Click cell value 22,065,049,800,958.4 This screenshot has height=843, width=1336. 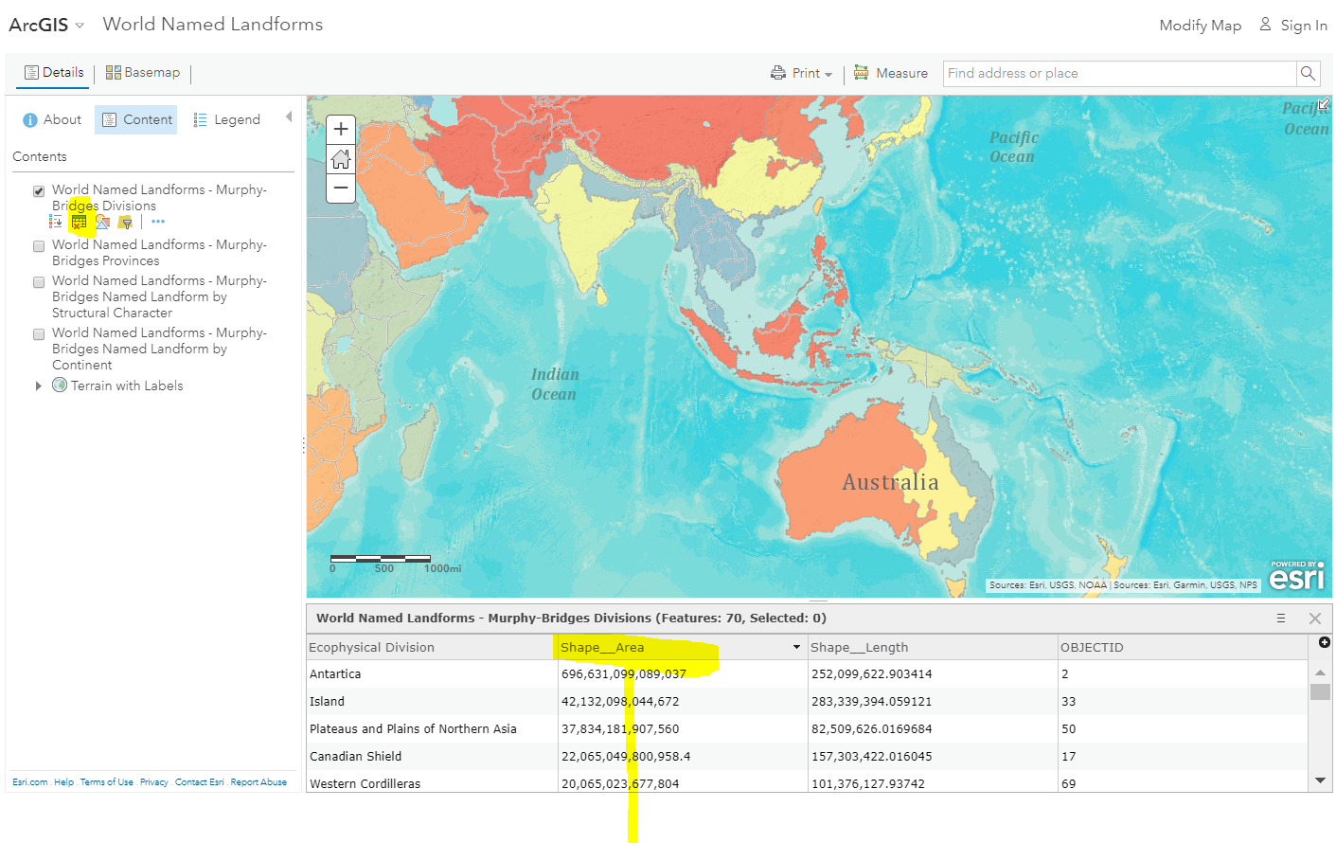[626, 757]
